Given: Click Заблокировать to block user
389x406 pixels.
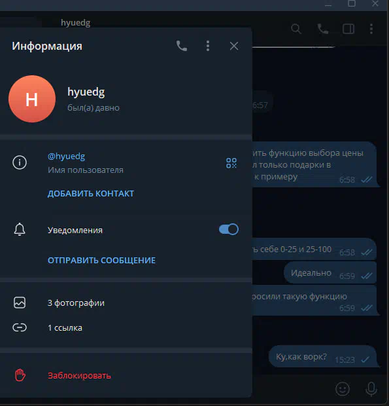Looking at the screenshot, I should click(79, 375).
